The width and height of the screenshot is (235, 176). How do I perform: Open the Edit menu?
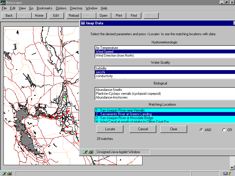click(13, 8)
